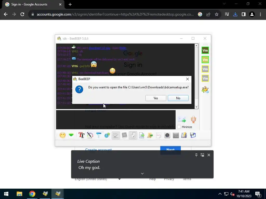Go back in Chrome

(x=6, y=15)
